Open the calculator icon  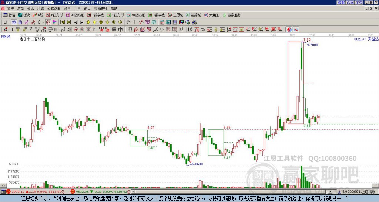pyautogui.click(x=168, y=22)
